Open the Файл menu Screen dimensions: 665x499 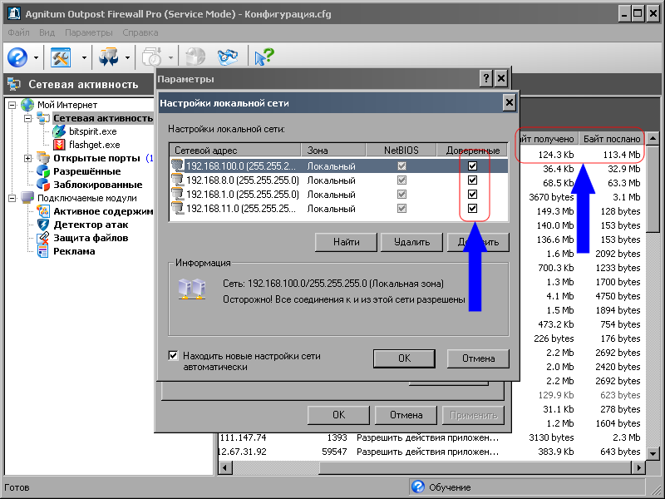pyautogui.click(x=18, y=32)
